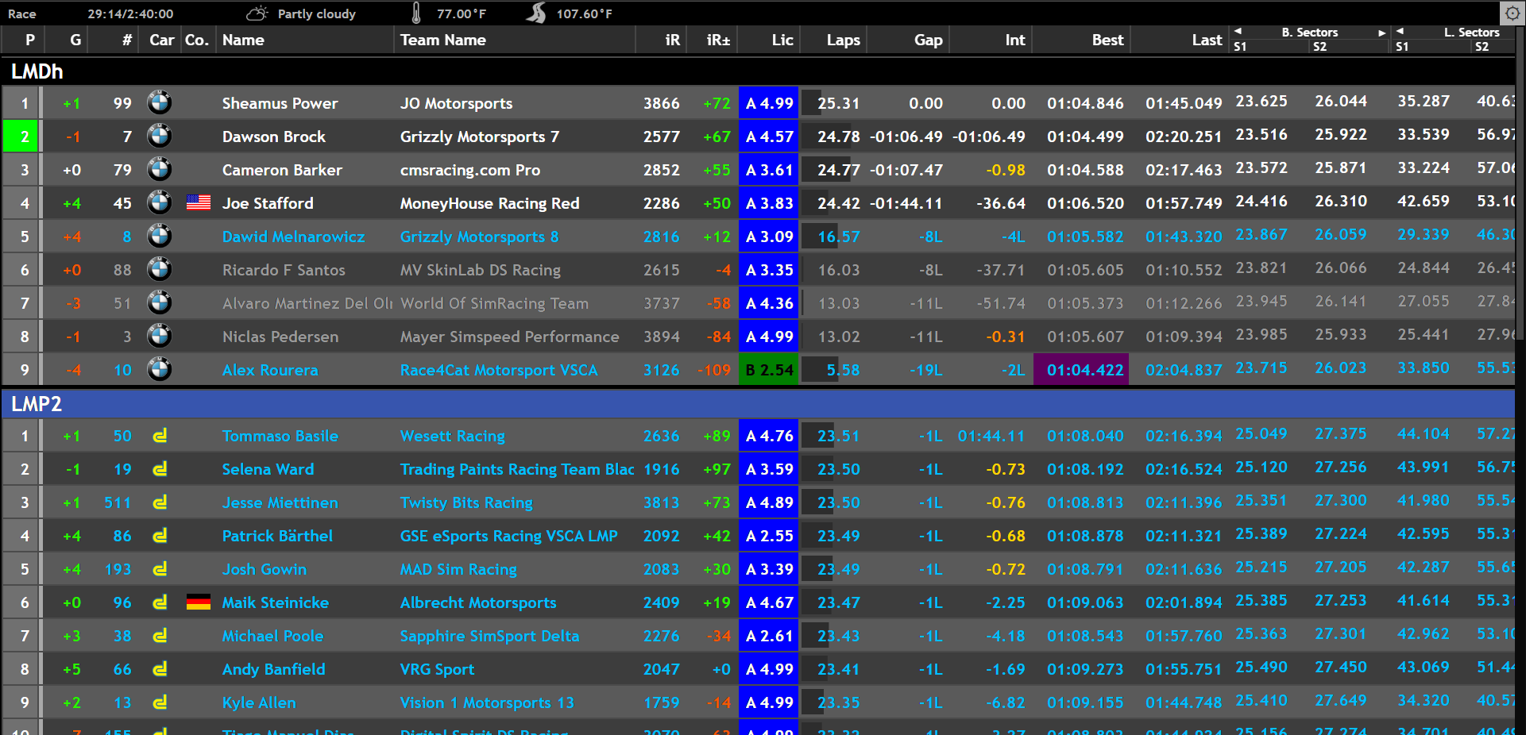Click the German flag beside Maik Steinicke
Image resolution: width=1526 pixels, height=735 pixels.
click(x=198, y=602)
